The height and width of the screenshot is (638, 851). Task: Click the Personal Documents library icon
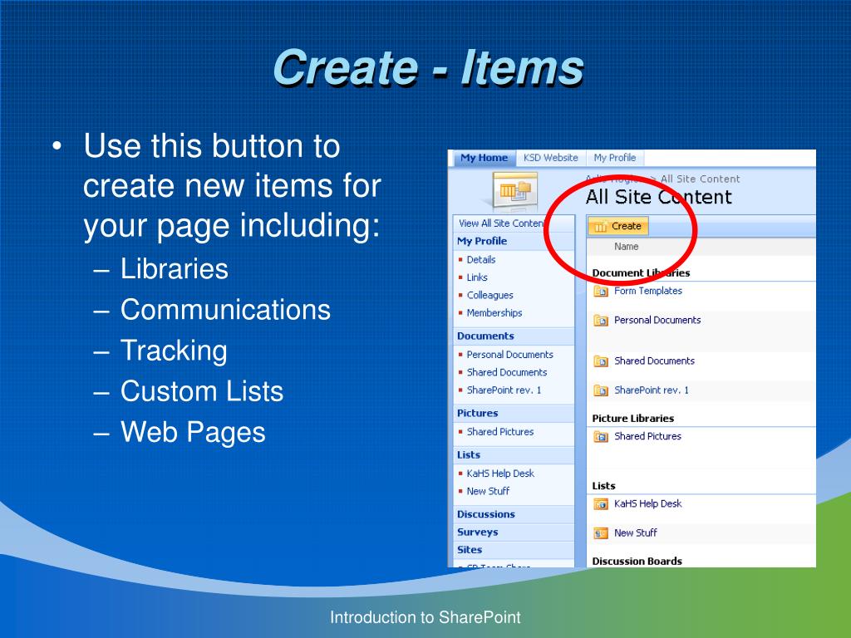coord(600,321)
